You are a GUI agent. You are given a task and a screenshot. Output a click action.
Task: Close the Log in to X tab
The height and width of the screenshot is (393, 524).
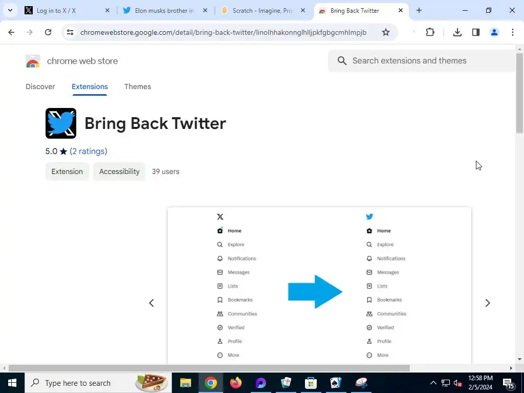tap(107, 10)
